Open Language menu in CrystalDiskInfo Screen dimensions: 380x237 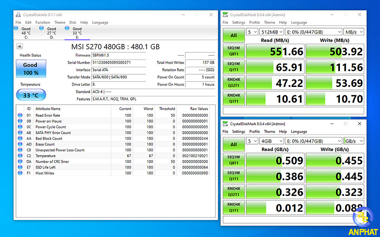pos(100,22)
